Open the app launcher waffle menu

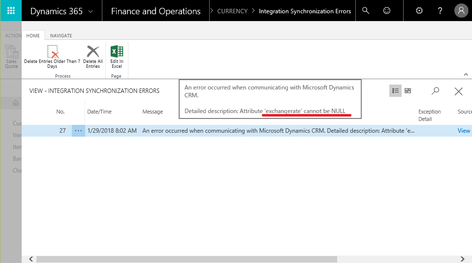11,11
